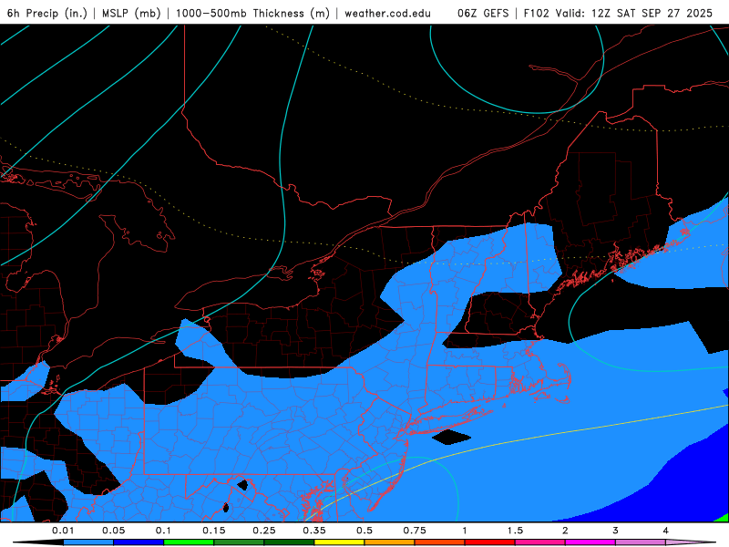Screen dimensions: 729x547
Task: Click the '0.15' legend value
Action: click(x=214, y=531)
